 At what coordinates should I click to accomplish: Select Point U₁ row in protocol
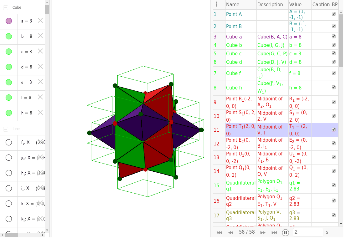click(276, 158)
